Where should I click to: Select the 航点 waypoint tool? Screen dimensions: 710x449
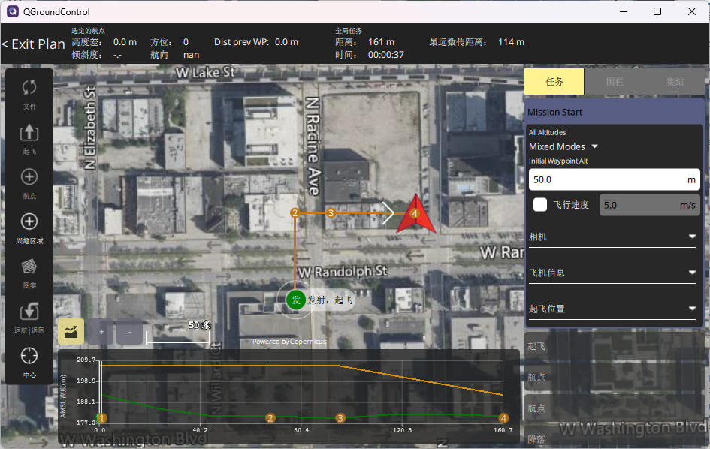click(x=29, y=184)
